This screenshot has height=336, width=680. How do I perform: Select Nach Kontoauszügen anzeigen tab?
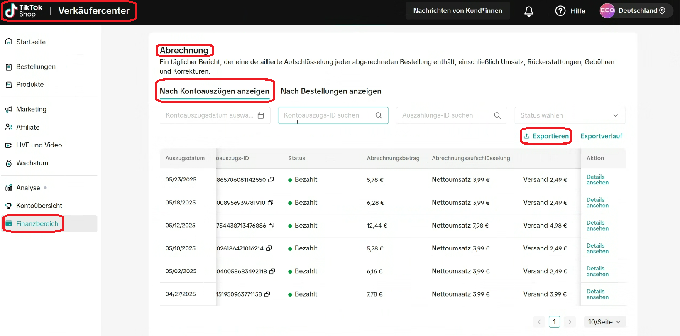point(215,91)
